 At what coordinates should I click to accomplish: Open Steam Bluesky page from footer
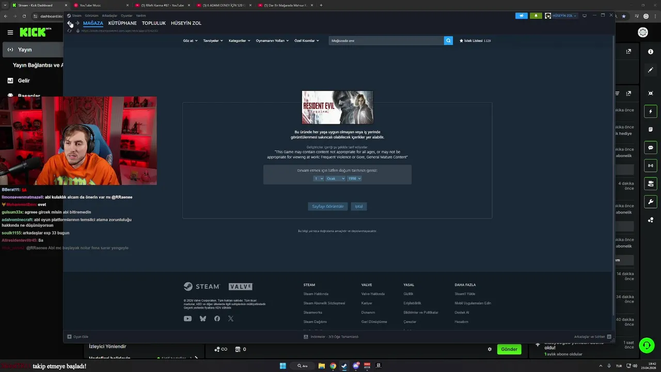[x=203, y=319]
